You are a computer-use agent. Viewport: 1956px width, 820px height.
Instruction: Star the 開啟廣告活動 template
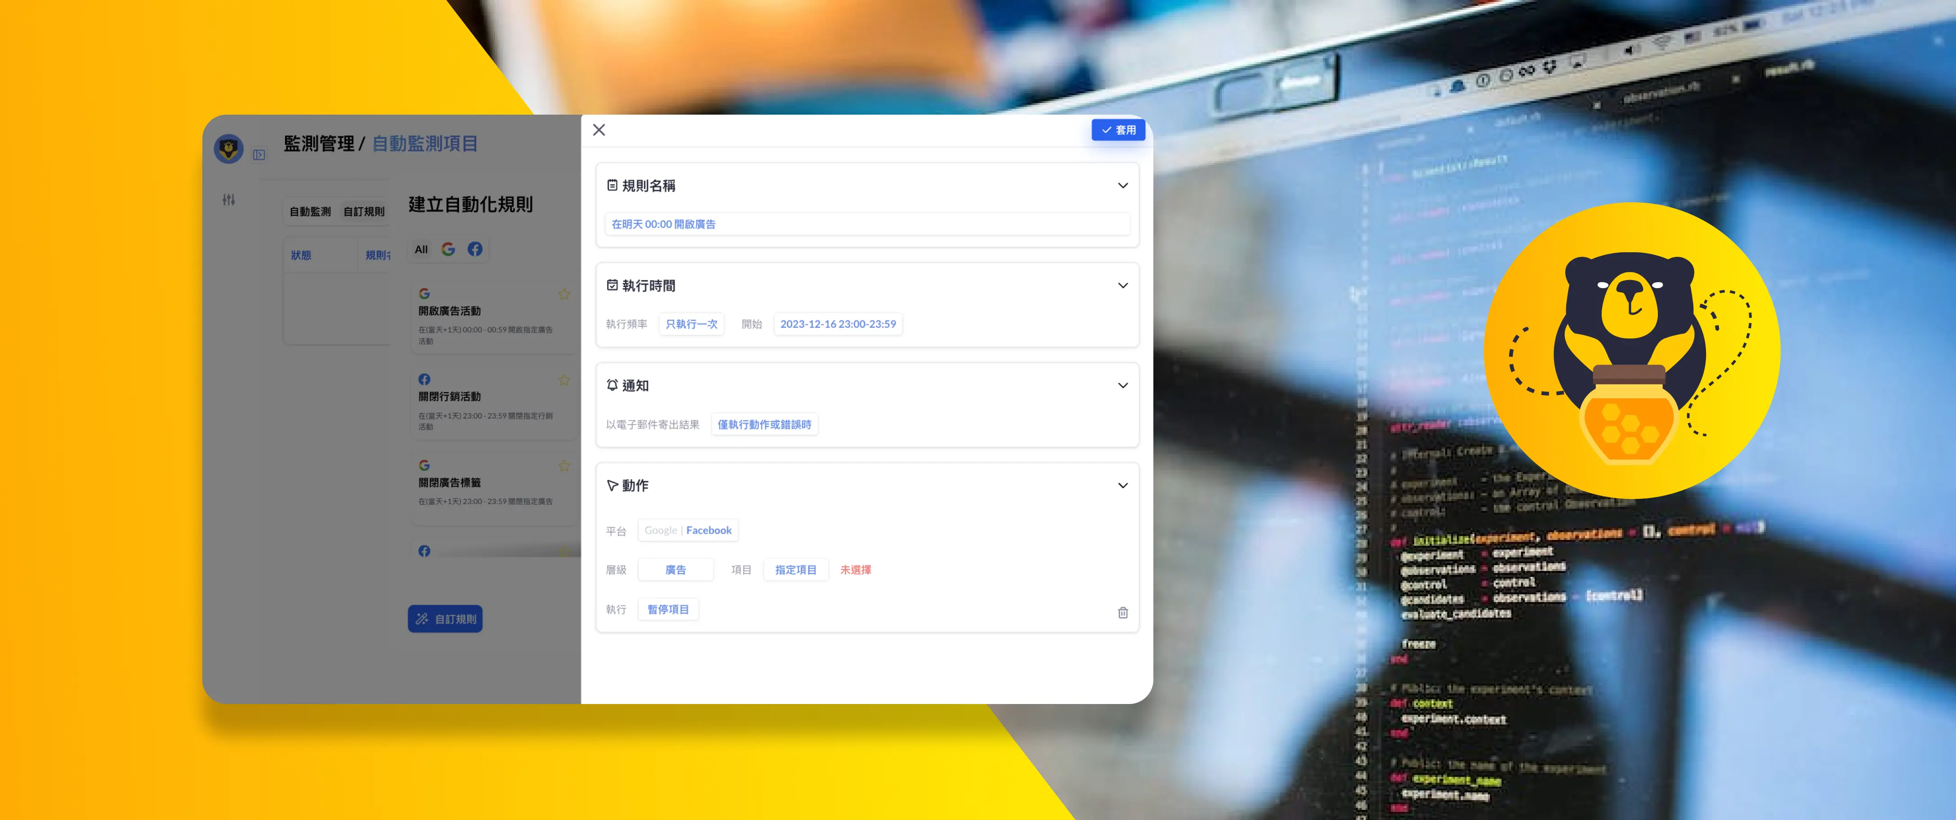(564, 294)
